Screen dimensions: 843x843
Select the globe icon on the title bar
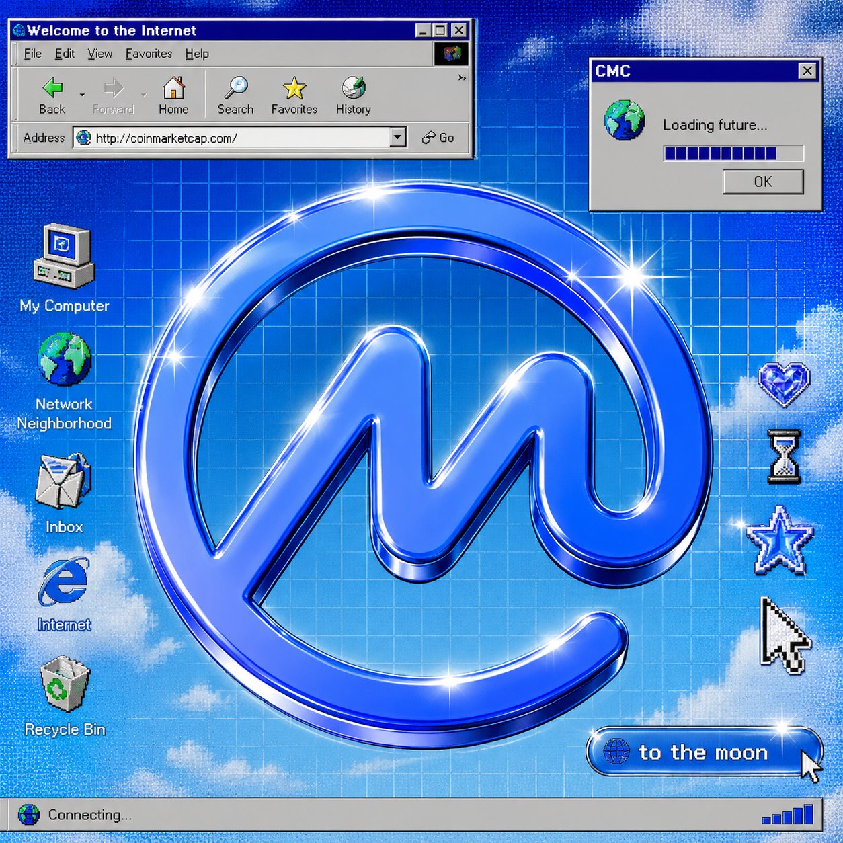click(19, 30)
